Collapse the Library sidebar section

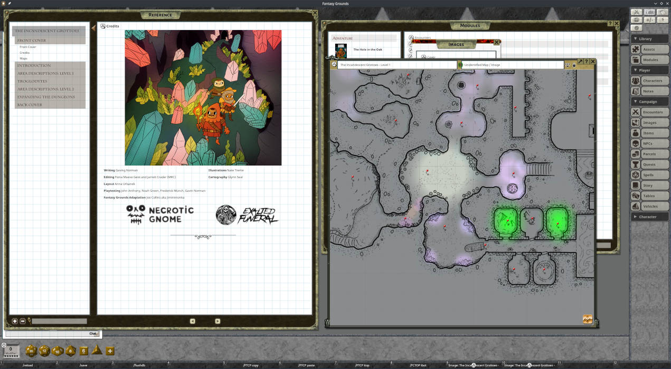pos(649,38)
